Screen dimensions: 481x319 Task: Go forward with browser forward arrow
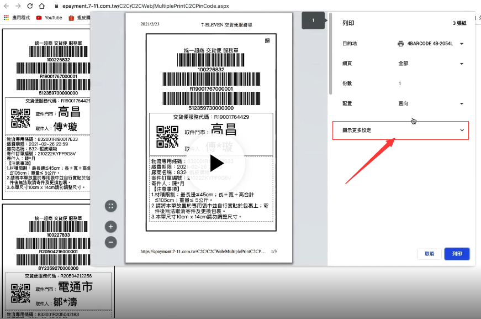pos(18,6)
